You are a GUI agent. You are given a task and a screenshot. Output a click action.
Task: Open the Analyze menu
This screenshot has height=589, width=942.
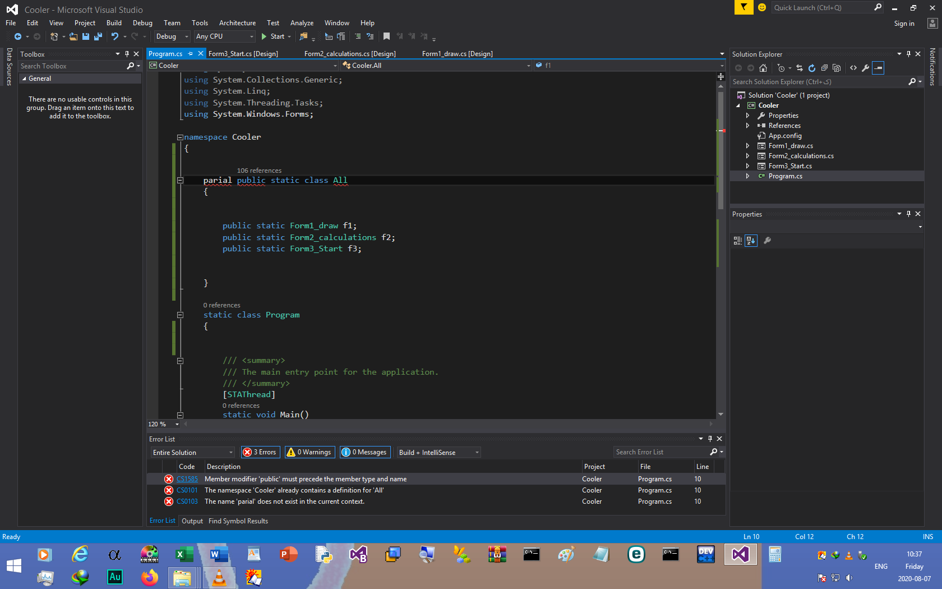point(302,23)
